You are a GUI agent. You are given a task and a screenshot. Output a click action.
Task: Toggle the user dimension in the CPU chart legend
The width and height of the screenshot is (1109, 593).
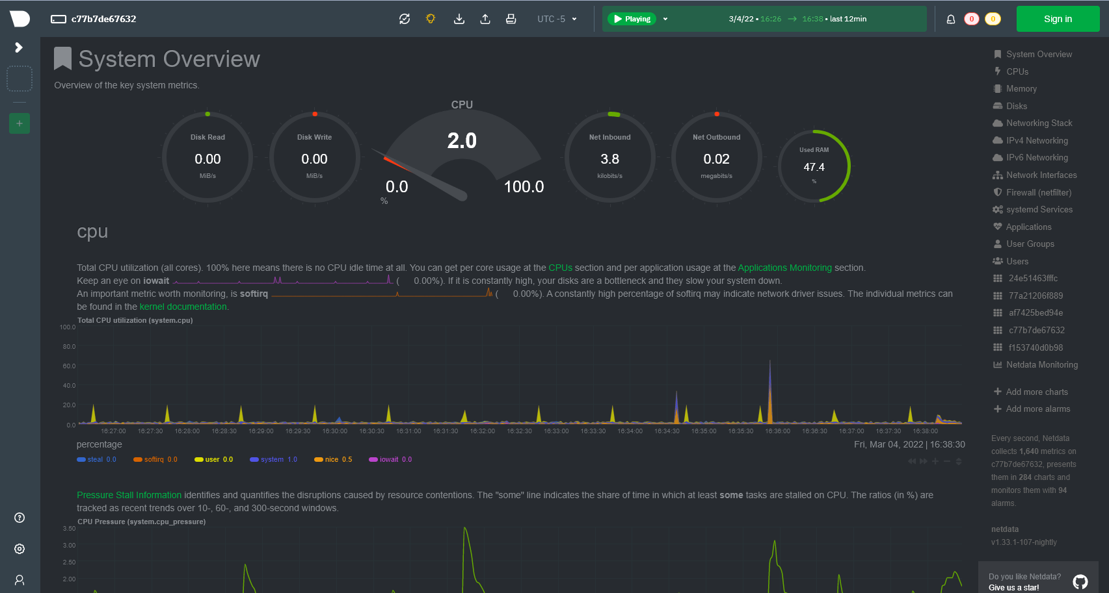pos(214,459)
